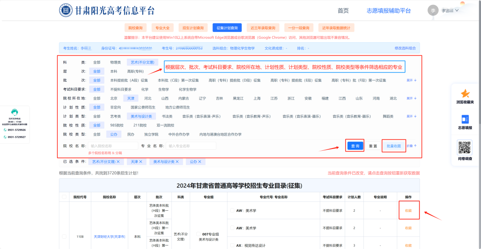Select 民办 under 院校类型
481x249 pixels.
click(x=130, y=134)
